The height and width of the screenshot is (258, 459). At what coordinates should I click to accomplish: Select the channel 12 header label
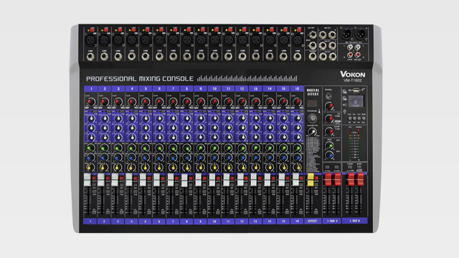(242, 89)
